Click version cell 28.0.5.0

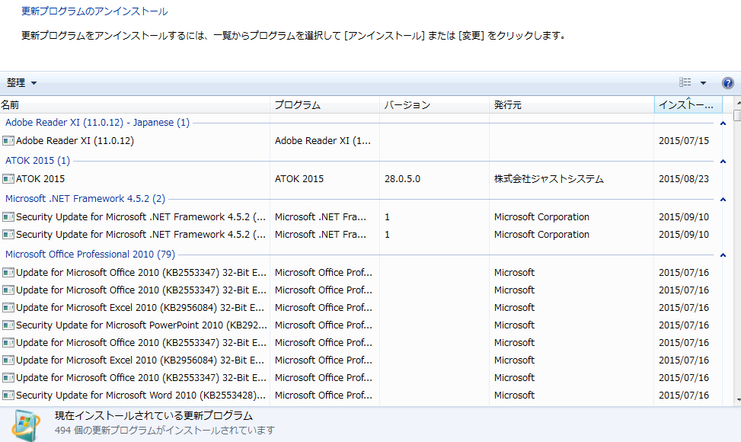pos(402,179)
